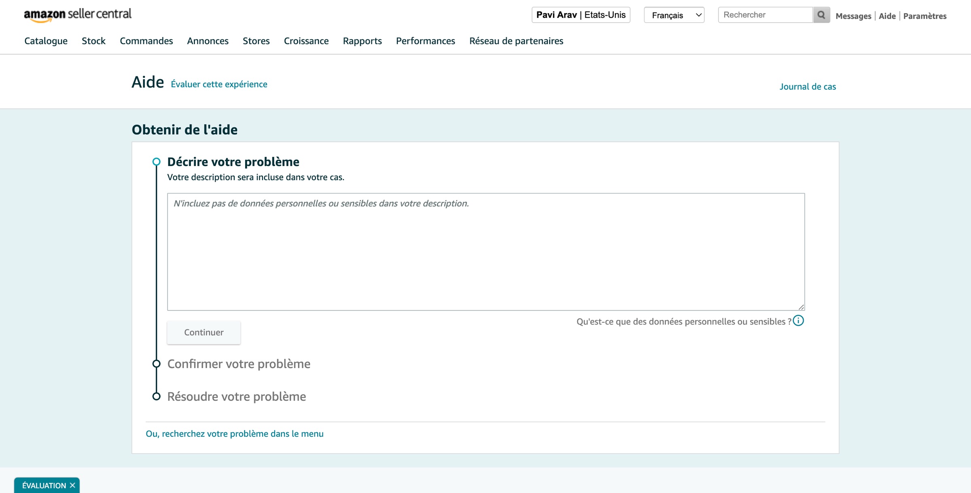Click the Amazon Seller Central logo

[78, 15]
